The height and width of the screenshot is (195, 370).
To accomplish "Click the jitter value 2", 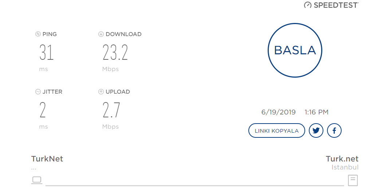I will click(43, 110).
